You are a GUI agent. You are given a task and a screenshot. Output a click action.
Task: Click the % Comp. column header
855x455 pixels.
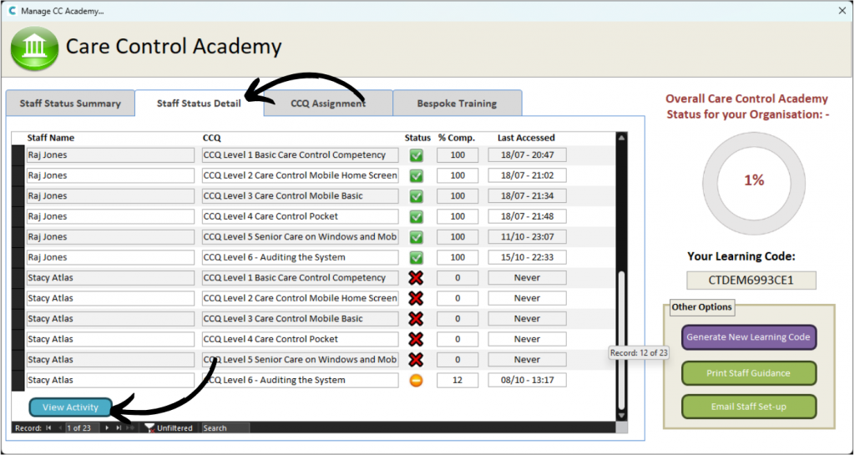(x=457, y=138)
